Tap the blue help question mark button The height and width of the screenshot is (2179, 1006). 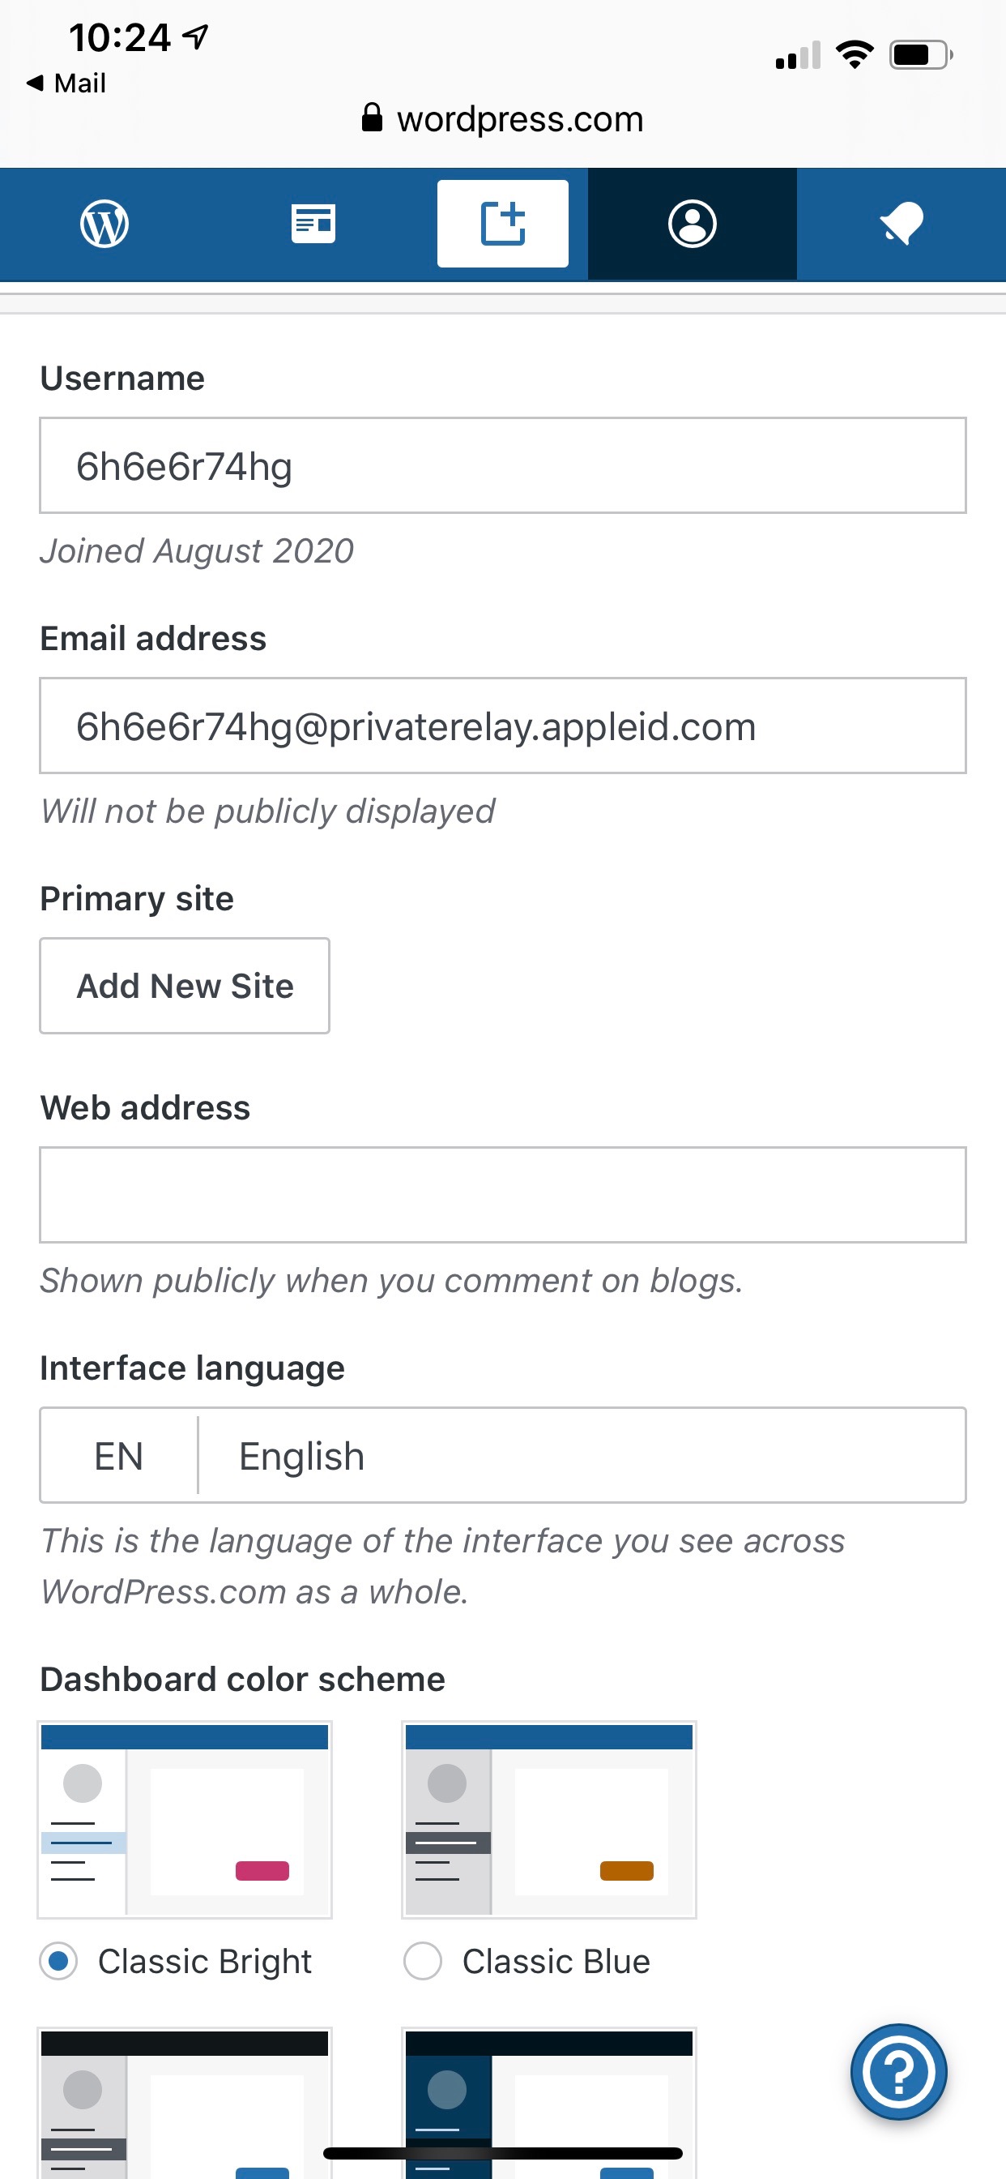(x=898, y=2070)
